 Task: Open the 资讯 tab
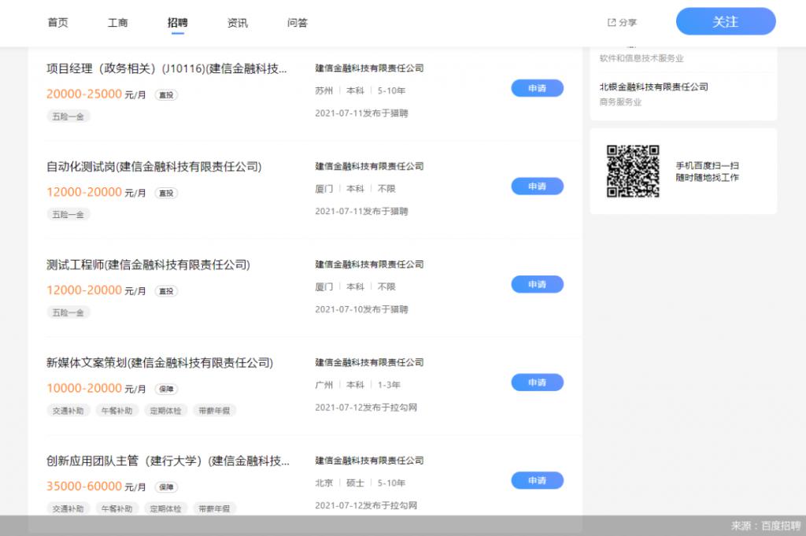pos(237,22)
